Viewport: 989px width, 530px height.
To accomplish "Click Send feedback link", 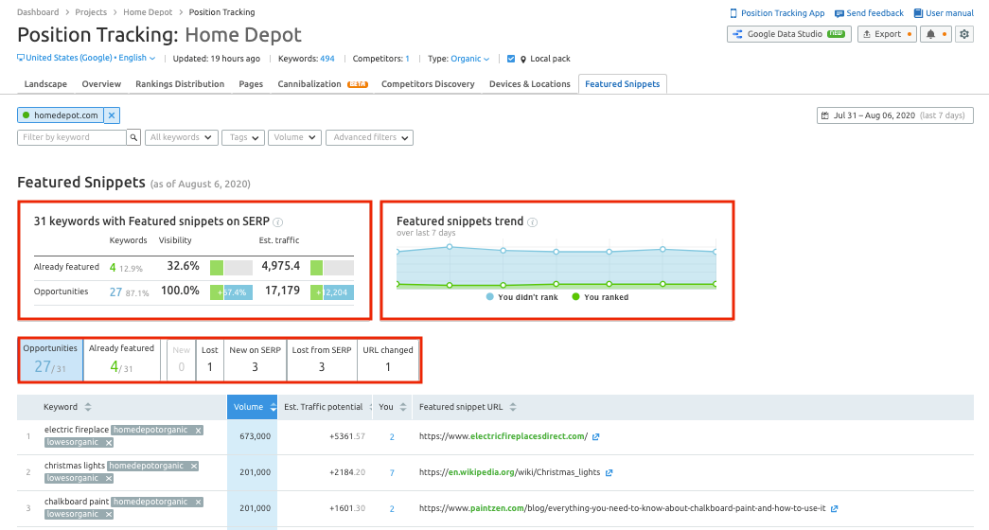I will click(x=869, y=12).
